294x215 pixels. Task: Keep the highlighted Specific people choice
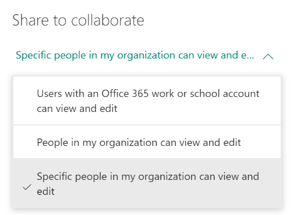pos(147,183)
